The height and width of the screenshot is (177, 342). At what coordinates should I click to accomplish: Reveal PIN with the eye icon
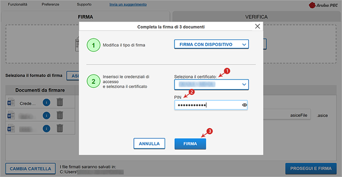tap(244, 105)
